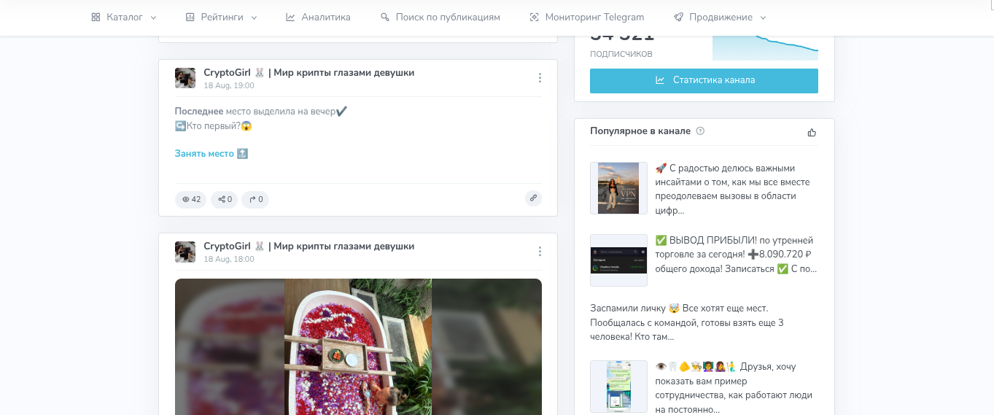Open the ВЫВОД ПРИБЫЛИ post thumbnail
This screenshot has width=994, height=415.
pos(618,260)
